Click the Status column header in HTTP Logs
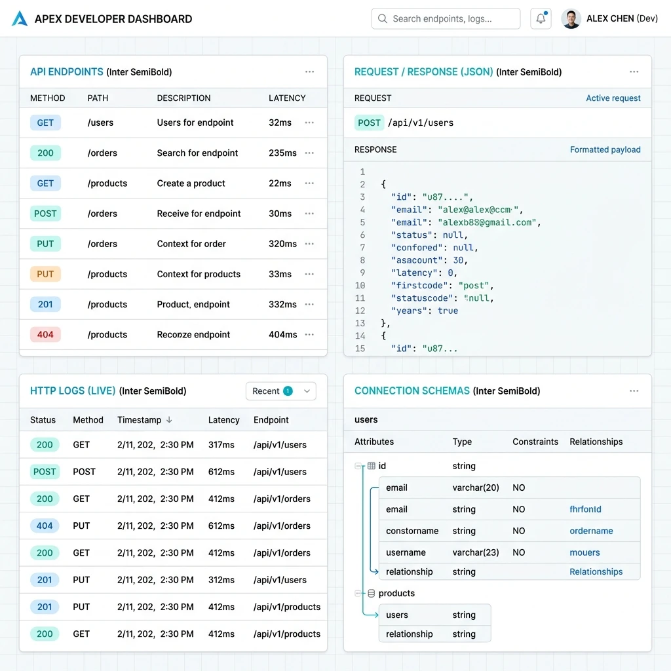671x671 pixels. [x=43, y=420]
